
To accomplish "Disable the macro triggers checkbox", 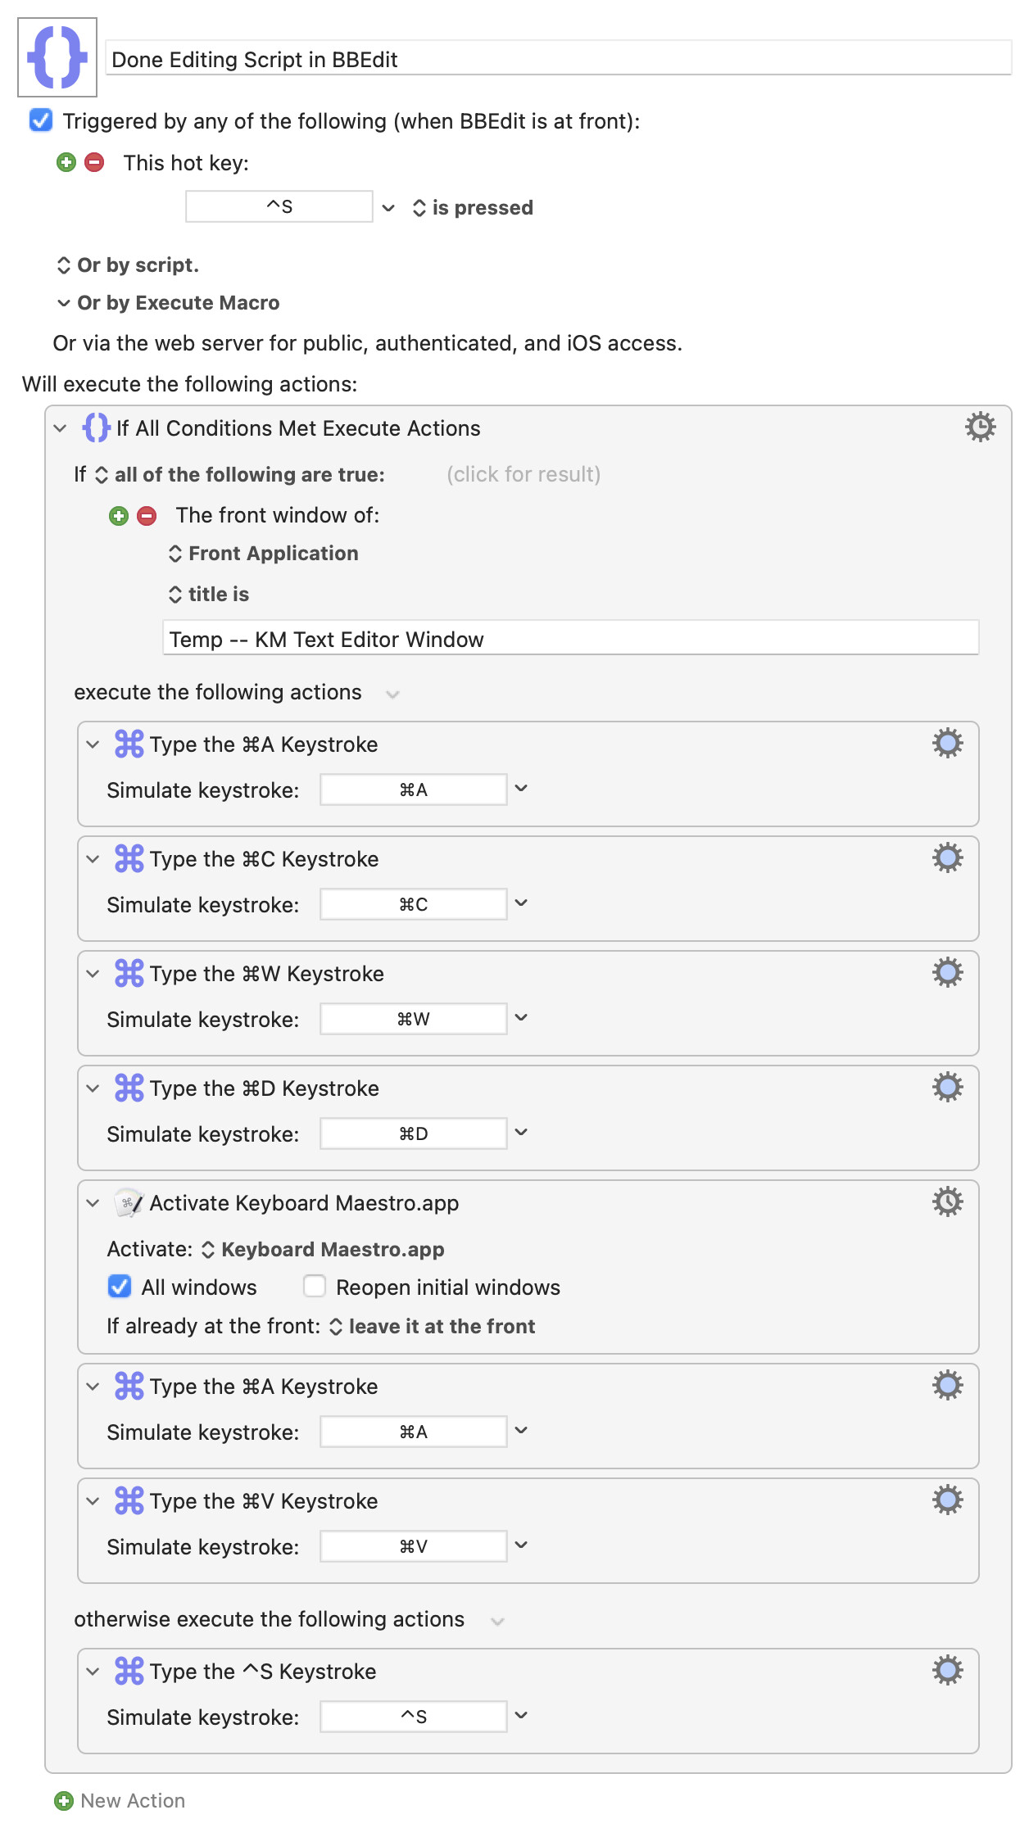I will pyautogui.click(x=41, y=120).
